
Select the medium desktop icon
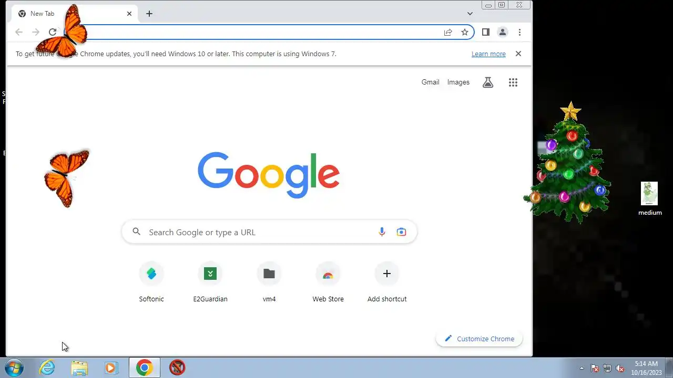(x=650, y=198)
